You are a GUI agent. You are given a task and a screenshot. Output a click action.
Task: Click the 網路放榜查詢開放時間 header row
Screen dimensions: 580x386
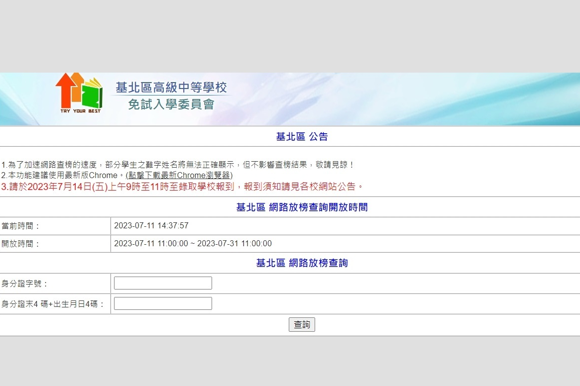coord(302,207)
